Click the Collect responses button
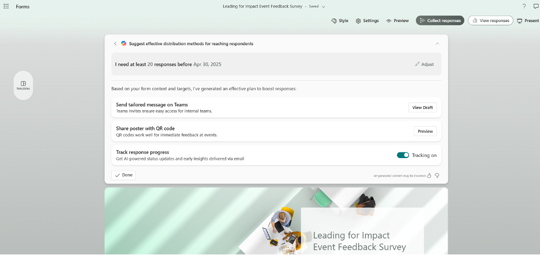540x255 pixels. click(x=440, y=21)
